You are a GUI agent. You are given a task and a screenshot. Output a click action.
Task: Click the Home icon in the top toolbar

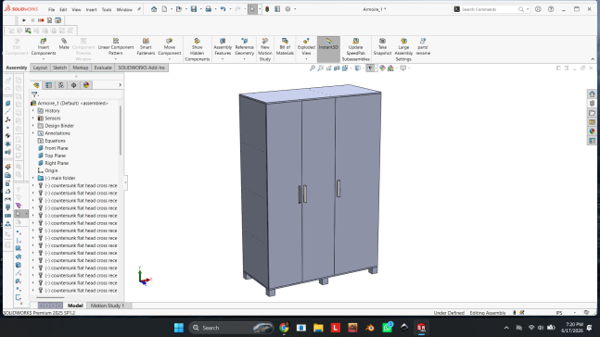pos(154,9)
